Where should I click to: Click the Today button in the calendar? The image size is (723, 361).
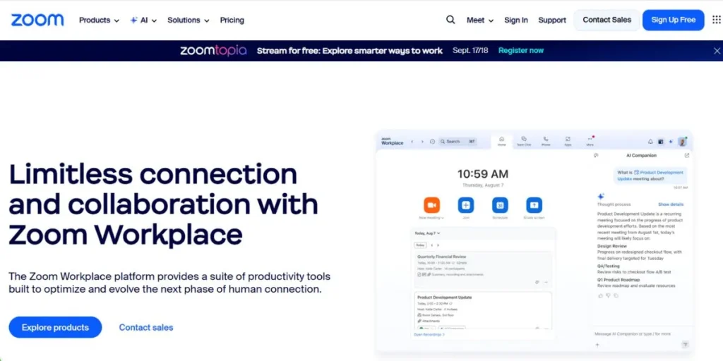(x=419, y=245)
